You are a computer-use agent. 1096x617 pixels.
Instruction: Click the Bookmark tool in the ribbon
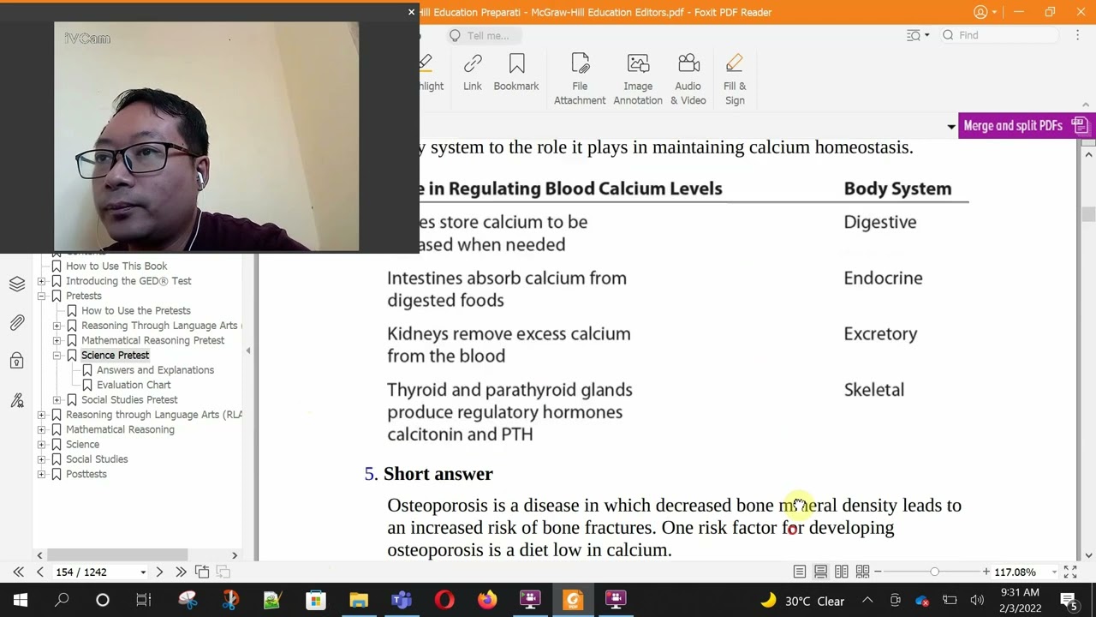pyautogui.click(x=516, y=72)
